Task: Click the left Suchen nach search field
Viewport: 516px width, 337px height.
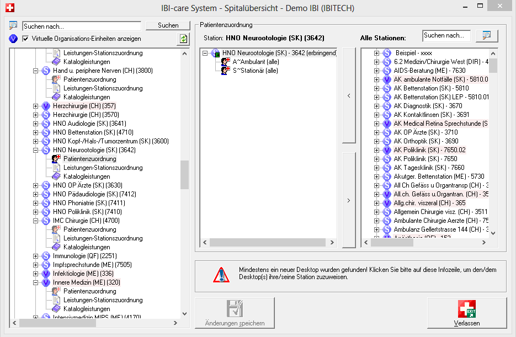Action: click(x=82, y=26)
